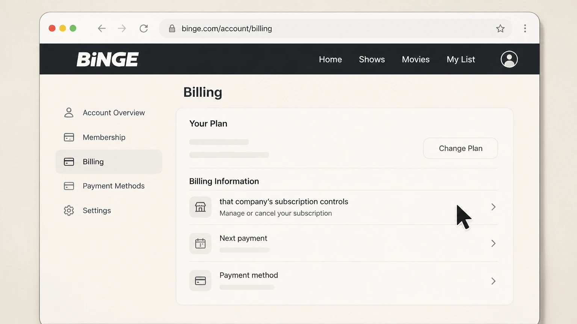The height and width of the screenshot is (324, 577).
Task: Click the BINGE logo
Action: point(108,59)
